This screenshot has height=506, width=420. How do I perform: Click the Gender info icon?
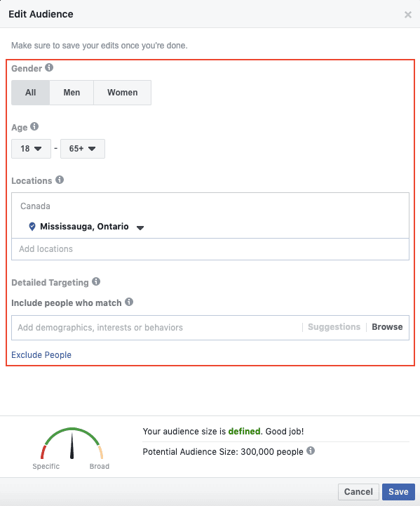click(x=49, y=68)
